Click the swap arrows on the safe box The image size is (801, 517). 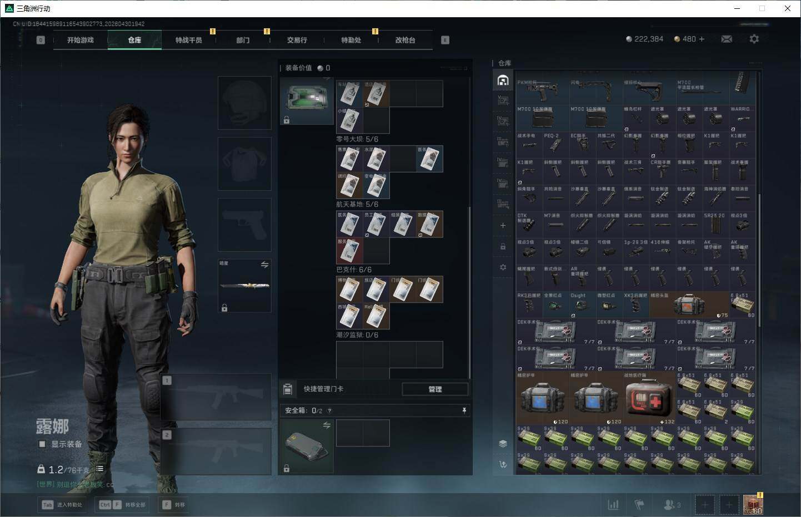(x=327, y=425)
